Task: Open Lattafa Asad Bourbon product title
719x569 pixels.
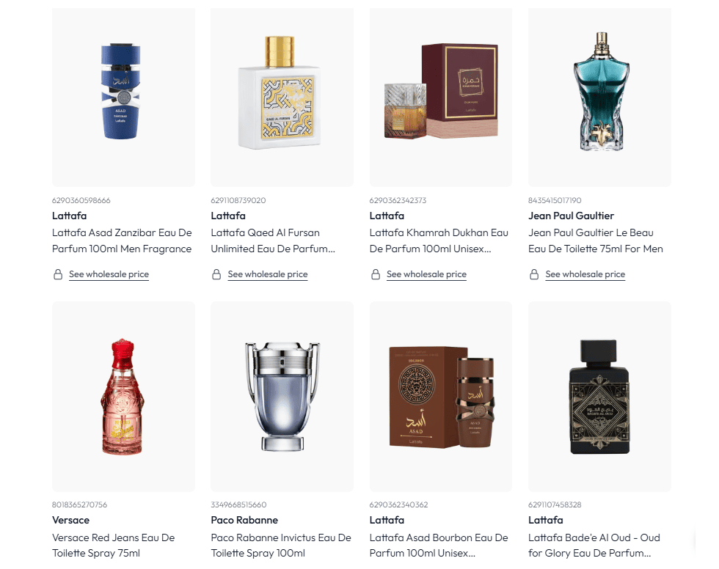Action: (439, 546)
